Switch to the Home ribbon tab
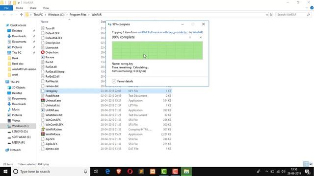This screenshot has width=314, height=176. (x=20, y=8)
